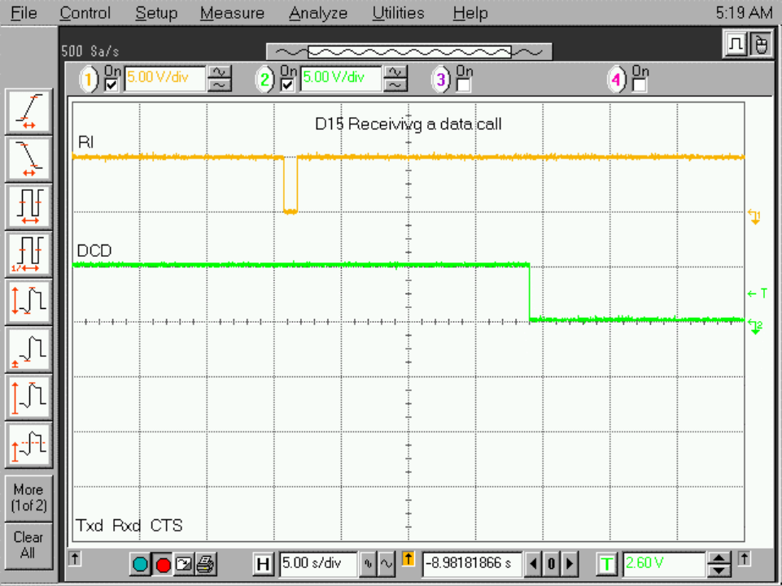The width and height of the screenshot is (782, 586).
Task: Increase channel 2 vertical scale with upper button
Action: coord(395,73)
